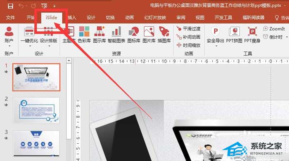Select slide 2 thumbnail
Viewport: 289px width, 161px height.
(x=36, y=110)
